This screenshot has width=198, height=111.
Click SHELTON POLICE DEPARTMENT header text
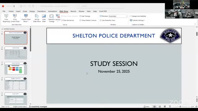[114, 36]
